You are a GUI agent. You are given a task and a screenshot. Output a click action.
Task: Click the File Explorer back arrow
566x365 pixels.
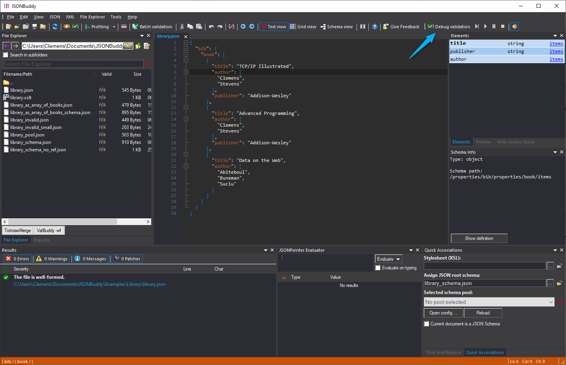(7, 46)
